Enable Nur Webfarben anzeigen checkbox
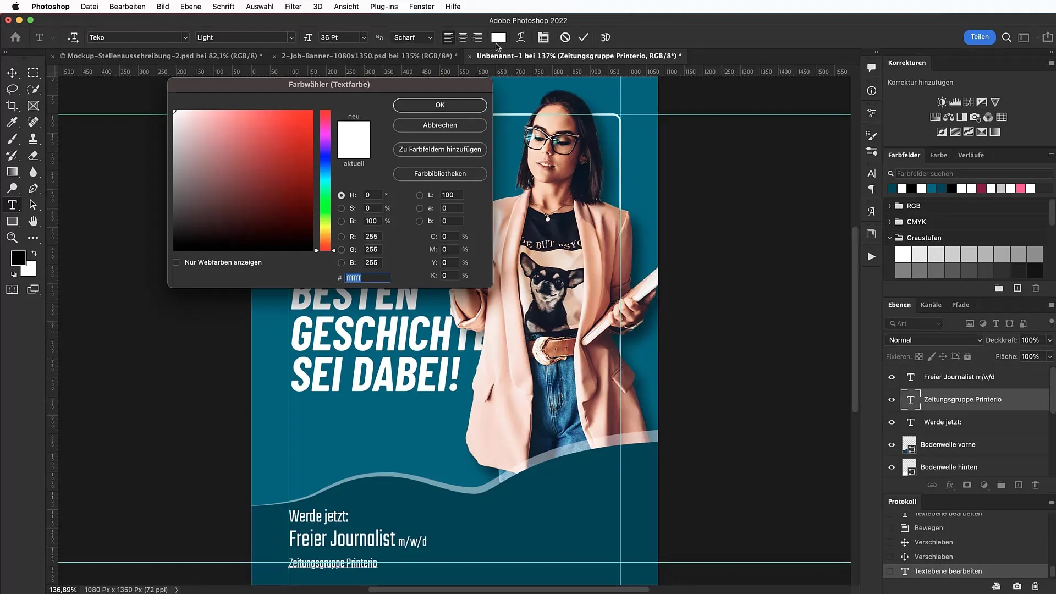 point(176,262)
